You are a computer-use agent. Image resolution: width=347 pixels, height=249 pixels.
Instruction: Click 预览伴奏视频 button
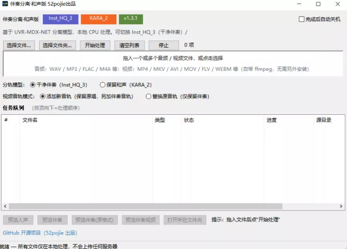(x=141, y=220)
